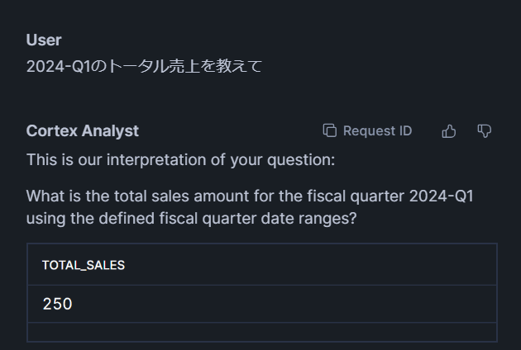Click the 'What is the total sales' line

click(x=249, y=196)
